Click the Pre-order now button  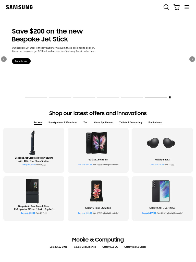[21, 61]
